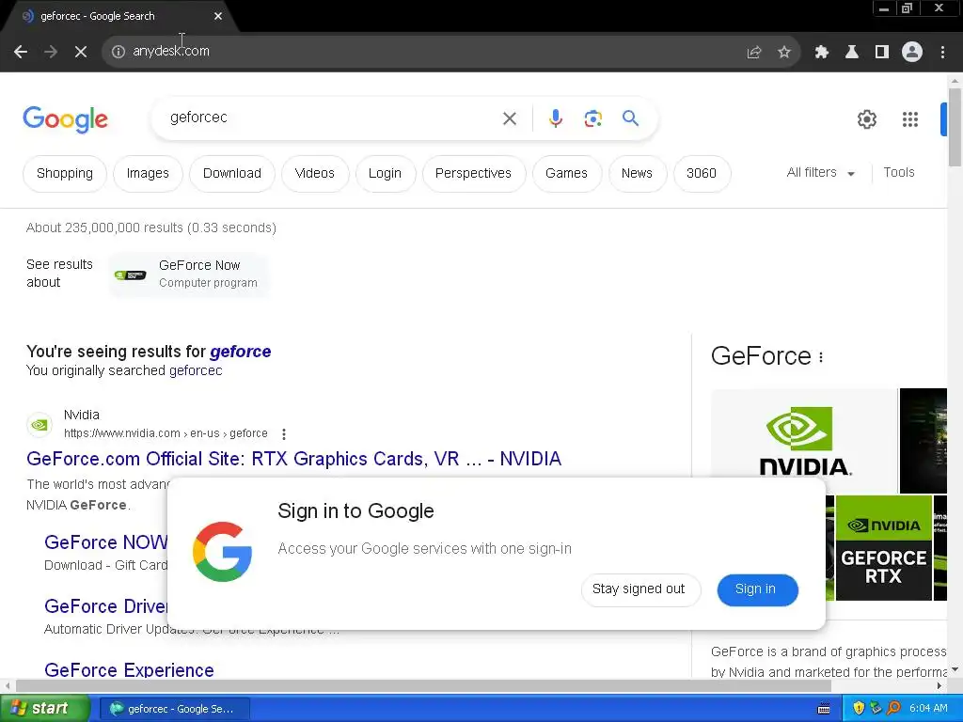Search instead for original term geforcec
963x722 pixels.
point(196,370)
